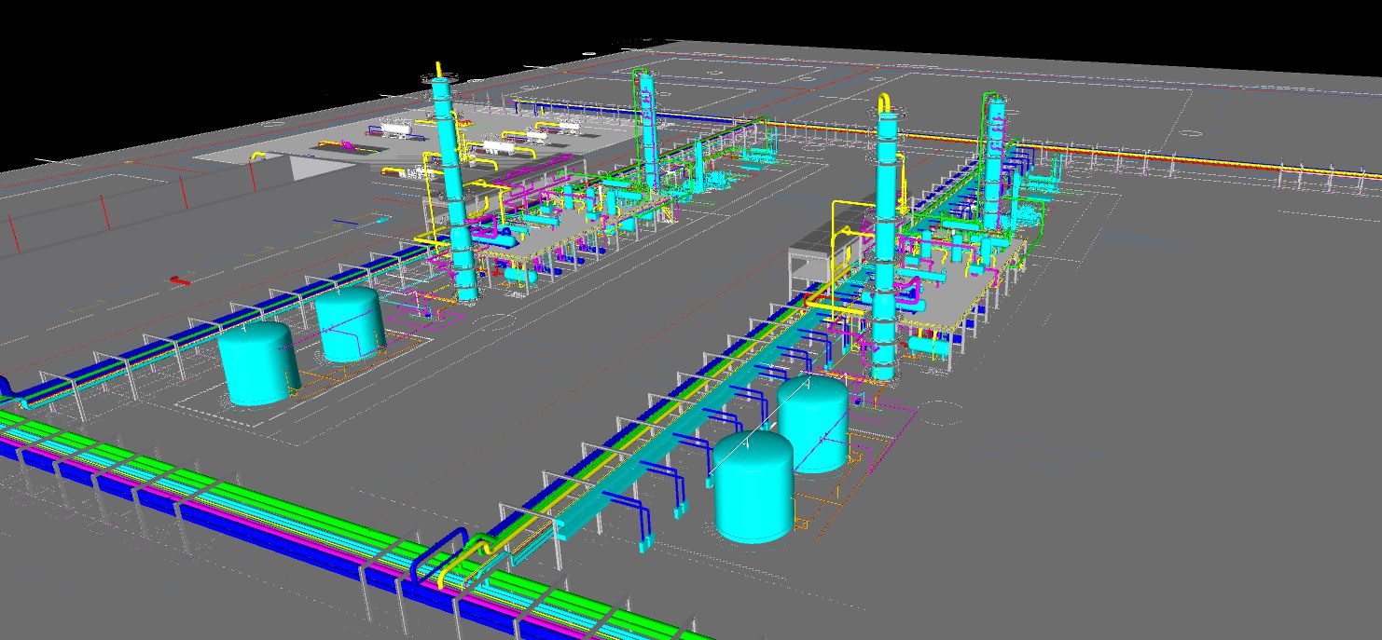Screen dimensions: 1382x640
Task: Click the magenta pipe along the bottom rack
Action: (280, 540)
